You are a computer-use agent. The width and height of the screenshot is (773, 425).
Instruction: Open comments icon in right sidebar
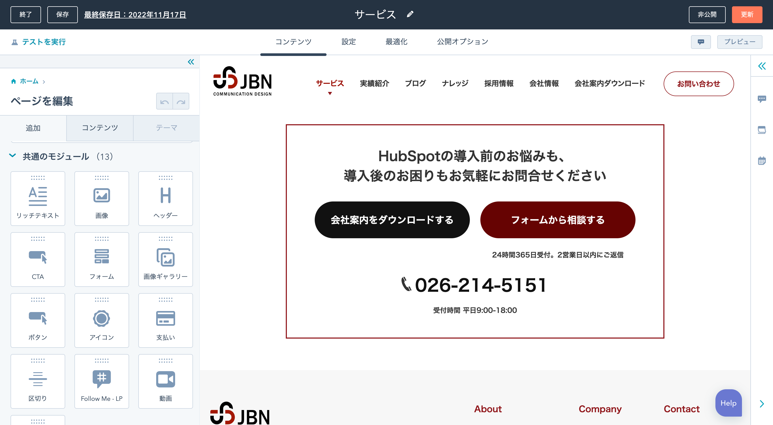click(x=762, y=99)
